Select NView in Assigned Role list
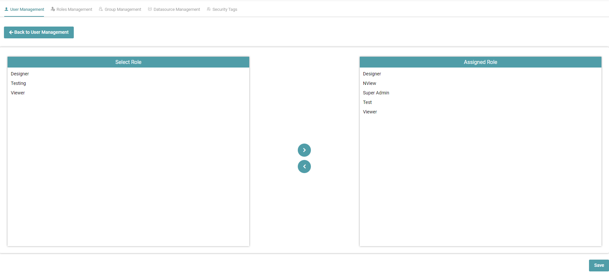Image resolution: width=609 pixels, height=276 pixels. [370, 84]
